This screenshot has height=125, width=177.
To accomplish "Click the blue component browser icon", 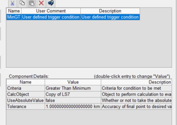I will [x=51, y=3].
